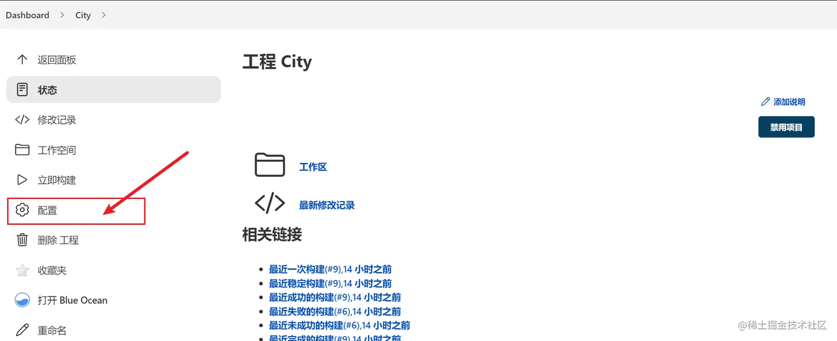This screenshot has width=837, height=341.
Task: Click the pencil icon beside 重命名
Action: click(22, 330)
